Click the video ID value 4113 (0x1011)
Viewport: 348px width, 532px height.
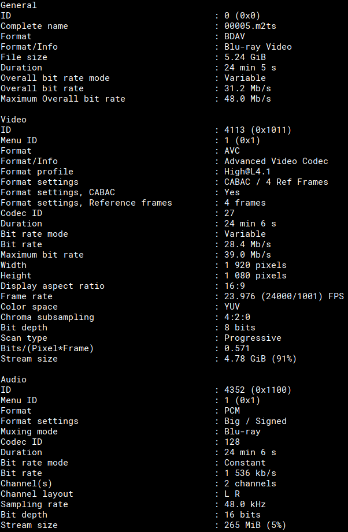258,130
